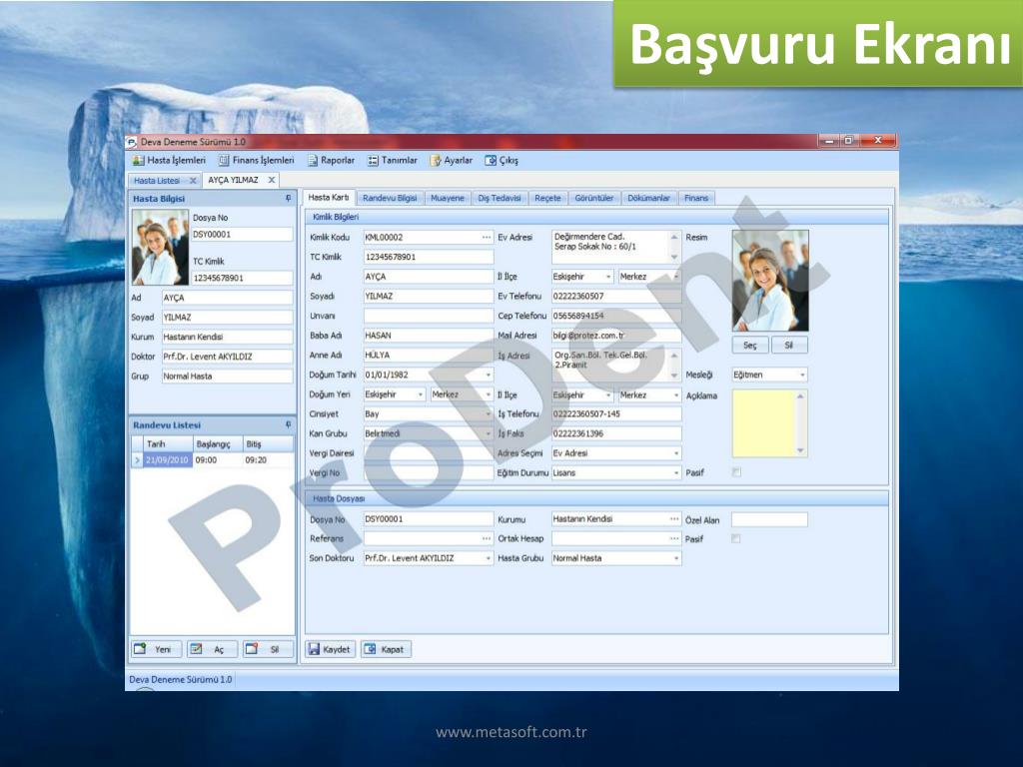
Task: Click the large patient photo in Resim
Action: click(770, 281)
